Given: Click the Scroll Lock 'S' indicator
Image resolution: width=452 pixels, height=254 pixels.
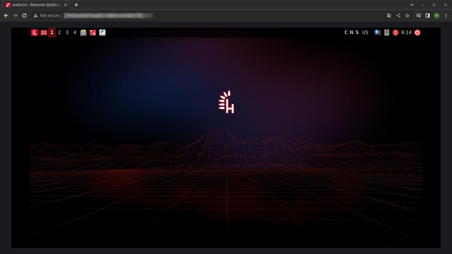Looking at the screenshot, I should click(357, 32).
